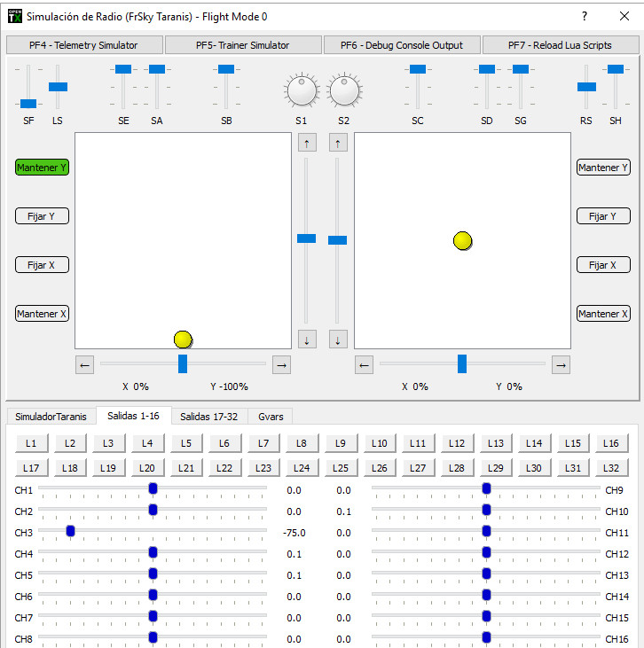Click the SF switch slider handle
The height and width of the screenshot is (648, 644).
click(x=28, y=103)
